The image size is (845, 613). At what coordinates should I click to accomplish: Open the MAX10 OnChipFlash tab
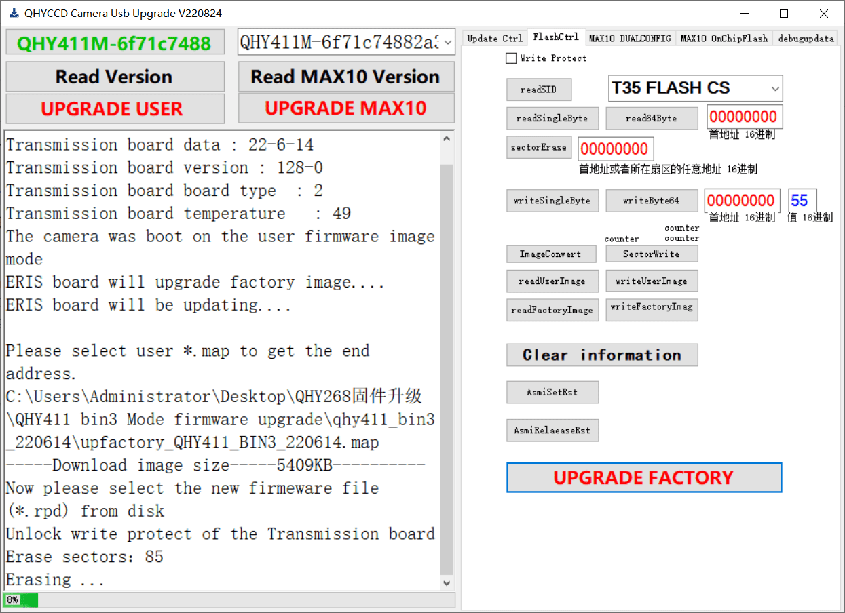[x=724, y=39]
